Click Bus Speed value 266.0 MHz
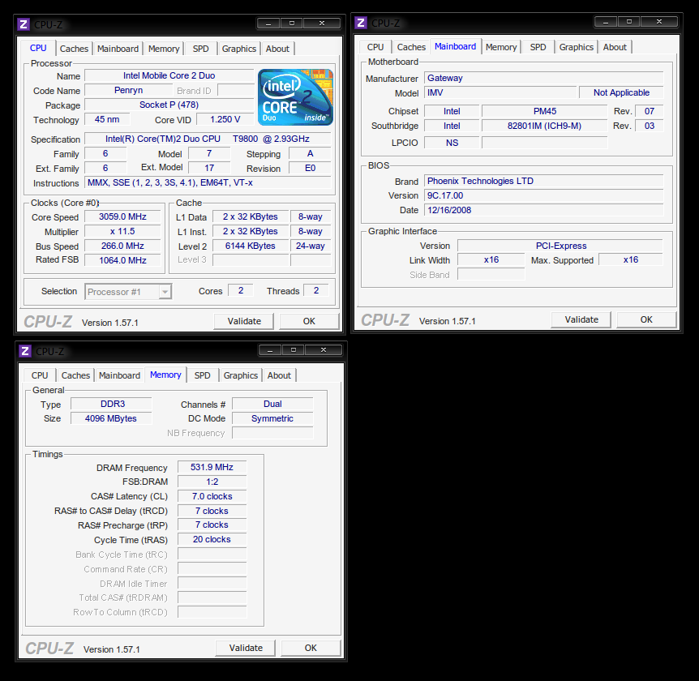This screenshot has height=681, width=699. [122, 246]
